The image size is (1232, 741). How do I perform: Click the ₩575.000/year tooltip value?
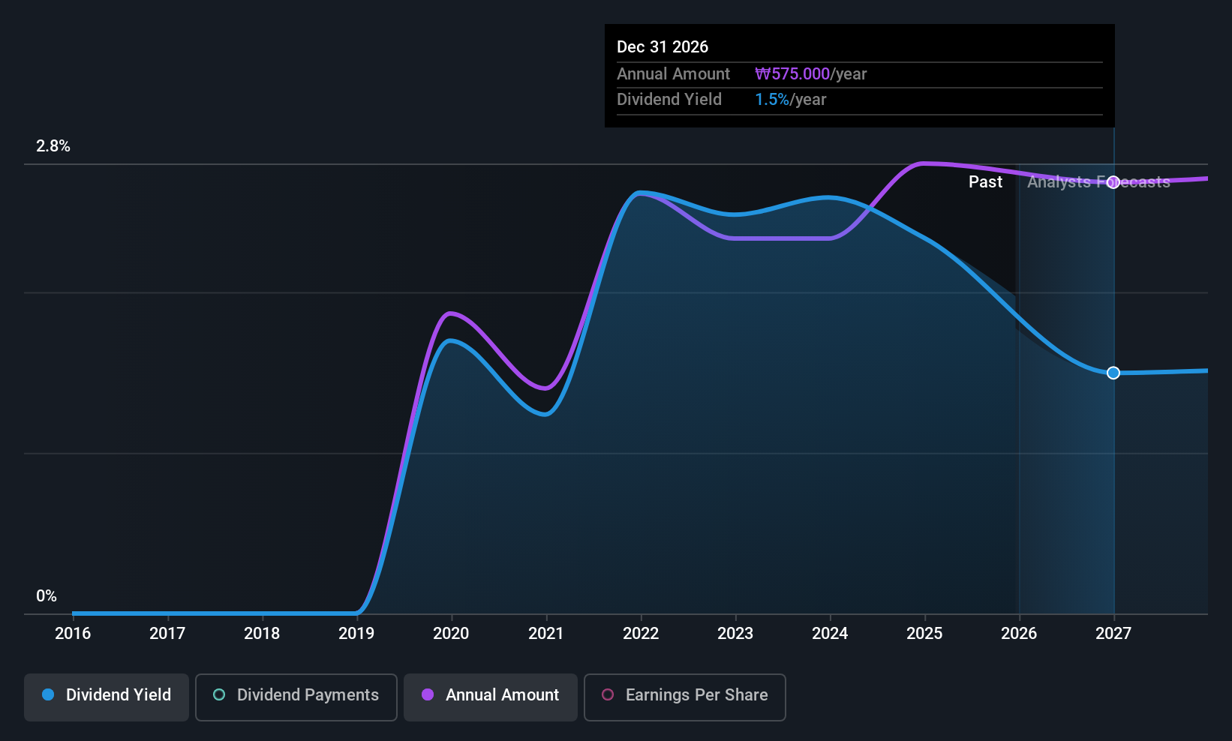pos(810,74)
